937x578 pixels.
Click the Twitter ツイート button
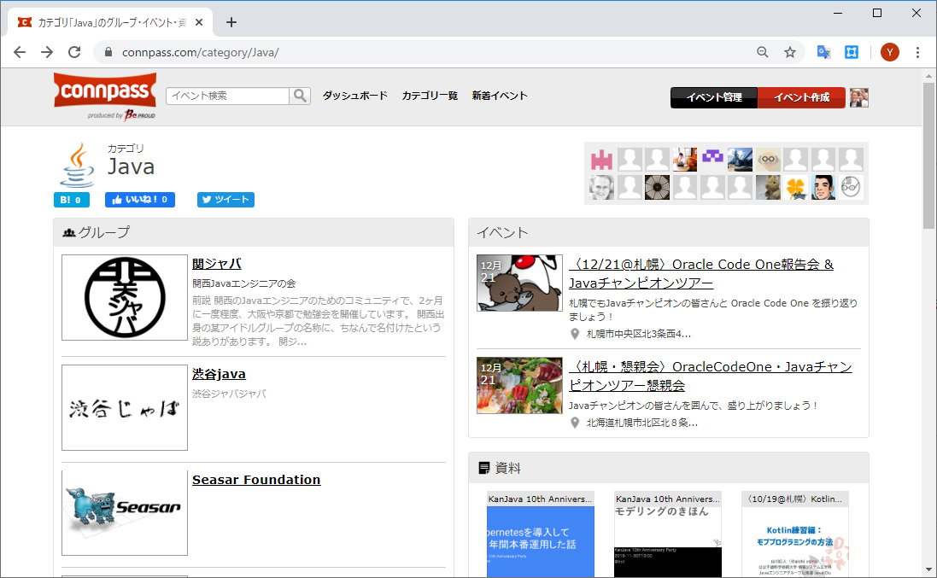click(x=225, y=200)
